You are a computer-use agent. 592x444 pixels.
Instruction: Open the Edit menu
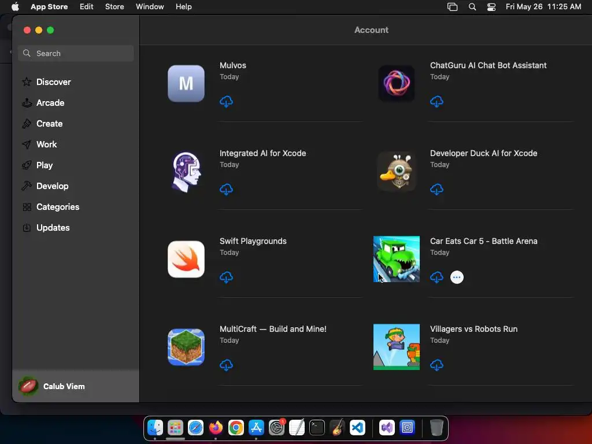tap(87, 6)
